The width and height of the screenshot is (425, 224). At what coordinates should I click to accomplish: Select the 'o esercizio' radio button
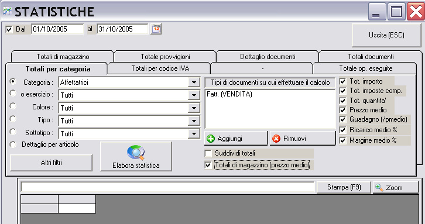click(13, 93)
